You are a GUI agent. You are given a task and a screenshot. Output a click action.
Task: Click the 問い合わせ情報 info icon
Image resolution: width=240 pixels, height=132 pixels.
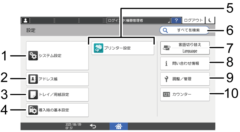(166, 63)
